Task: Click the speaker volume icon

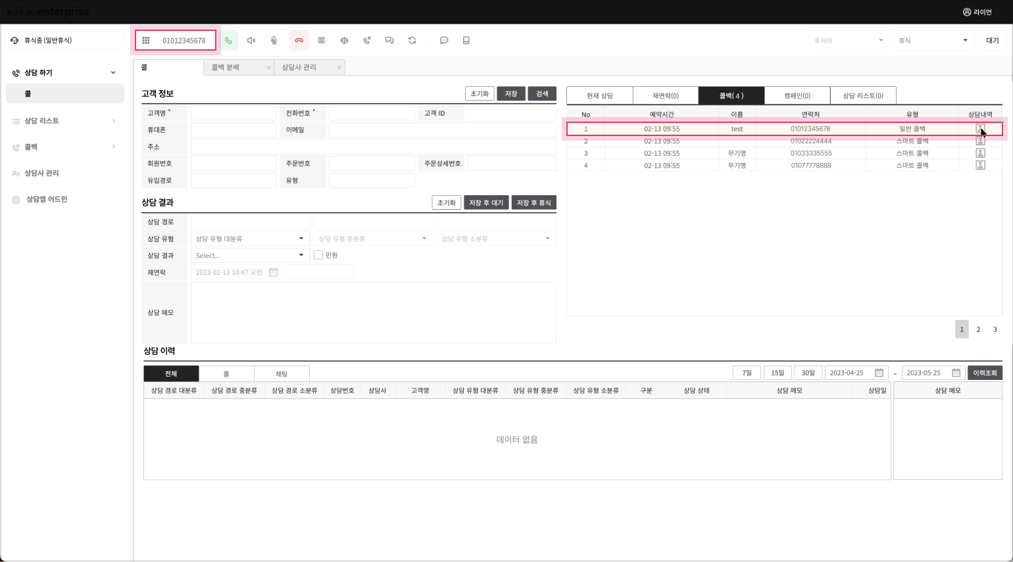Action: tap(251, 41)
